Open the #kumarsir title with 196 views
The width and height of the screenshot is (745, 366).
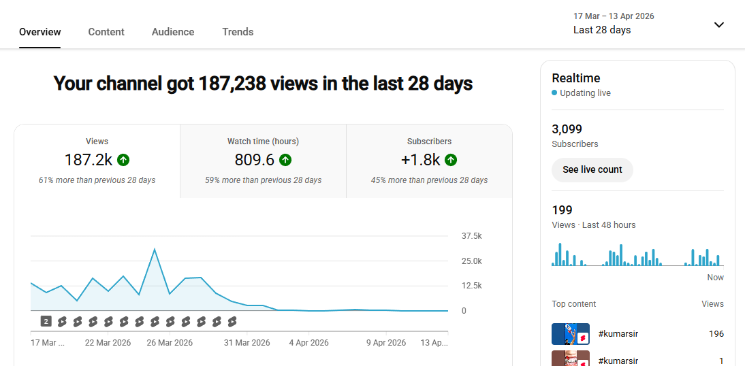coord(618,333)
